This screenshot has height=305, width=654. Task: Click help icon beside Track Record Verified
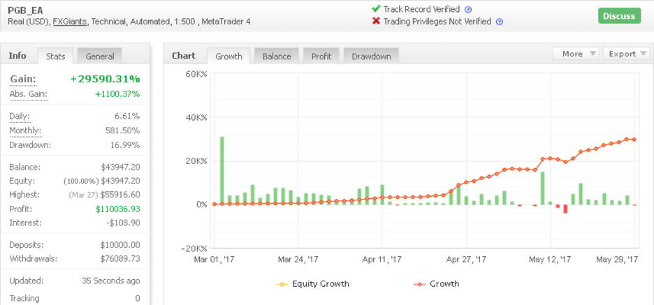tap(468, 10)
